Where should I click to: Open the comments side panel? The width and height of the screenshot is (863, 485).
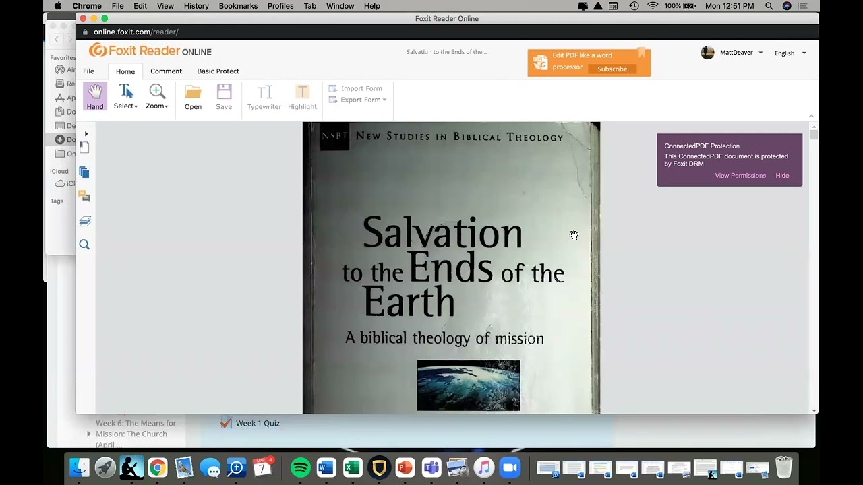(x=84, y=196)
